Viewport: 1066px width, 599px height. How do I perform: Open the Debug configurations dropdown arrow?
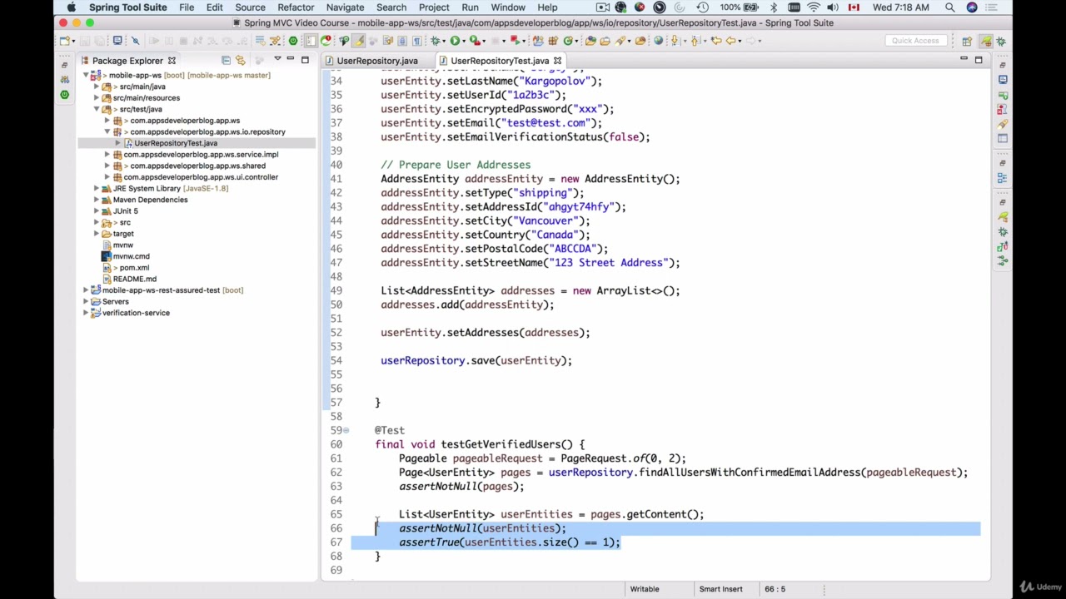coord(444,41)
